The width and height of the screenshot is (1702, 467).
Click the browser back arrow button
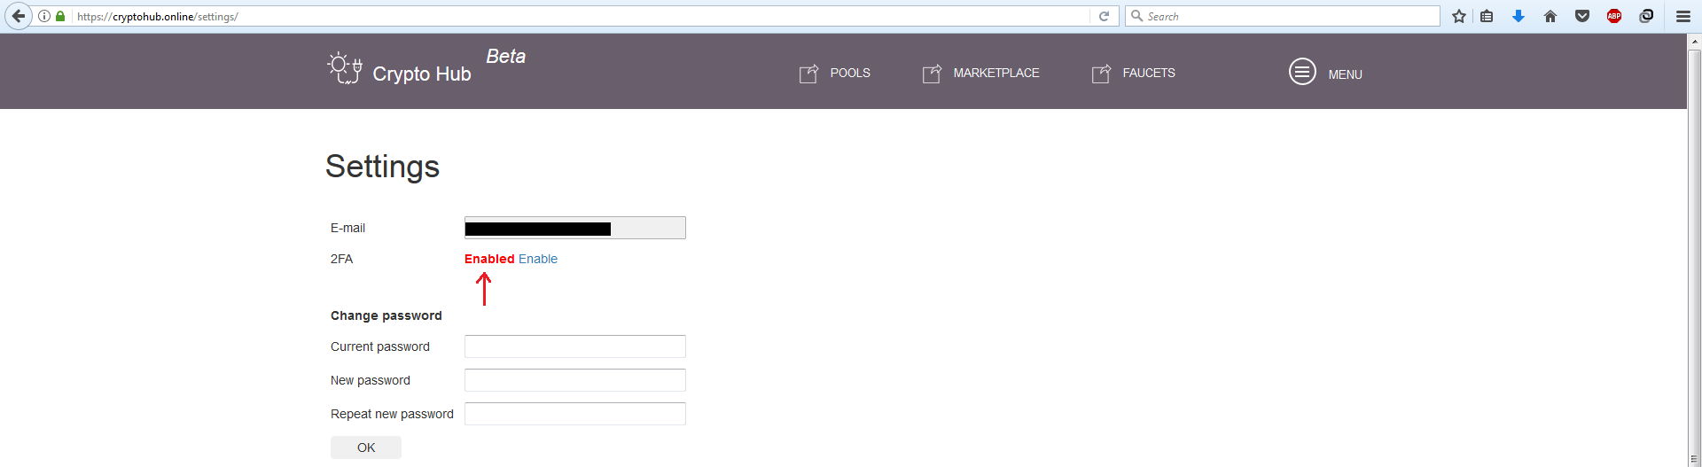pyautogui.click(x=18, y=16)
